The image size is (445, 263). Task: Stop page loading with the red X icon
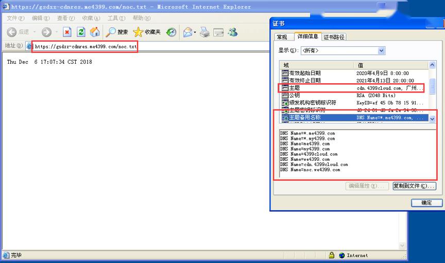point(67,32)
